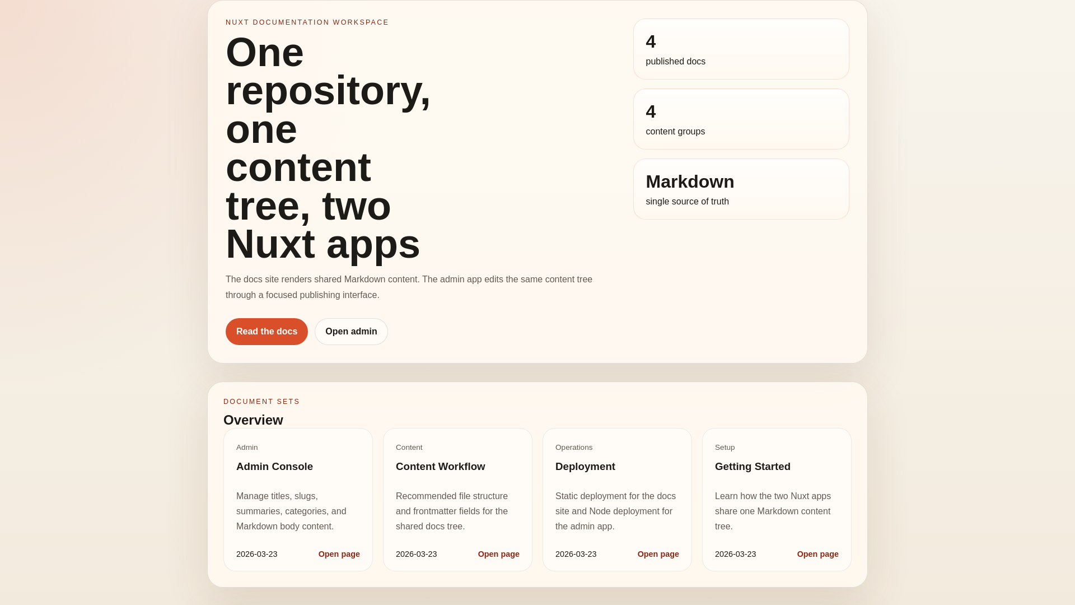Image resolution: width=1075 pixels, height=605 pixels.
Task: Click the date on the Content Workflow card
Action: tap(417, 554)
